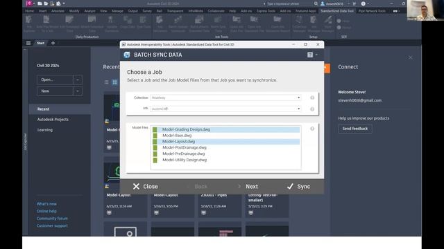Select Model-Base.dwg in the Model Files list
The width and height of the screenshot is (444, 249).
[225, 136]
